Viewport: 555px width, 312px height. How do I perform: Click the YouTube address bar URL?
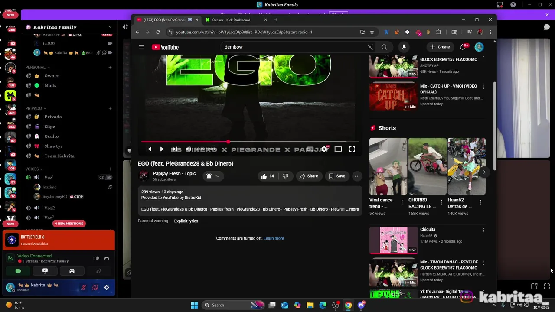click(x=244, y=32)
